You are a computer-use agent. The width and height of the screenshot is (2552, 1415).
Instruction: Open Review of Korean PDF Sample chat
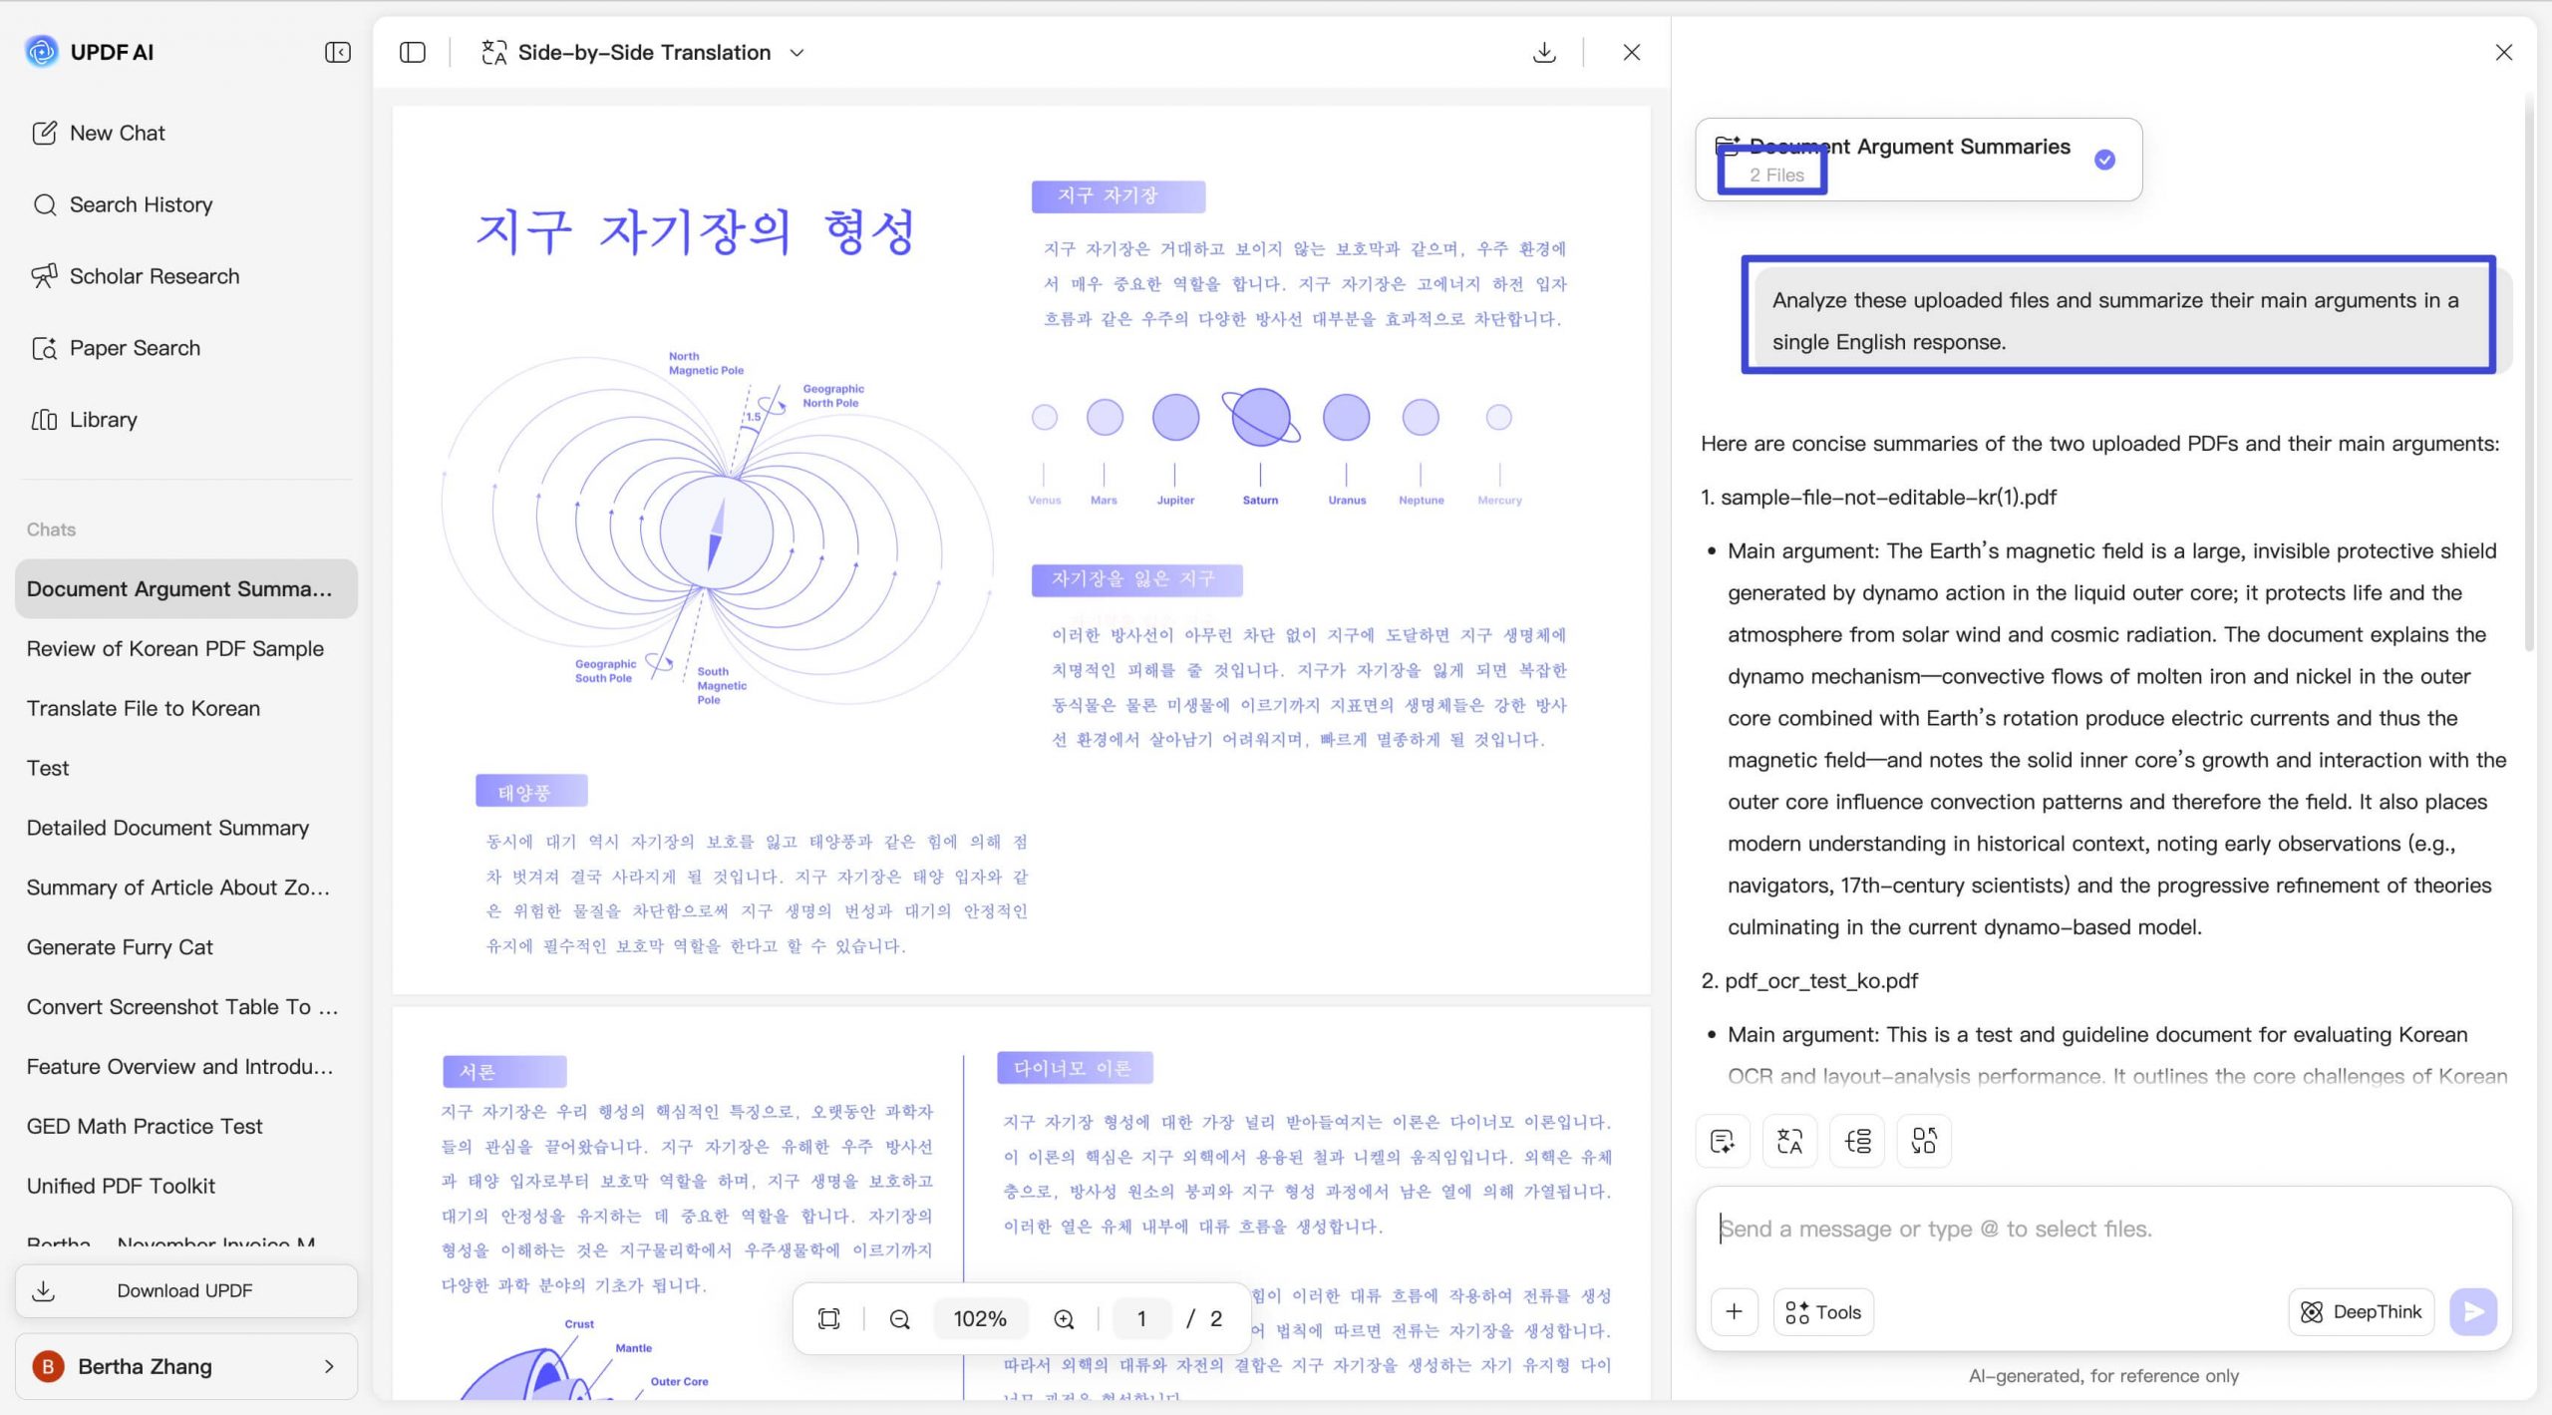click(x=186, y=648)
